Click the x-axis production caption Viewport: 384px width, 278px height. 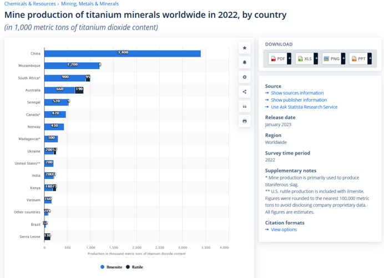tap(137, 254)
